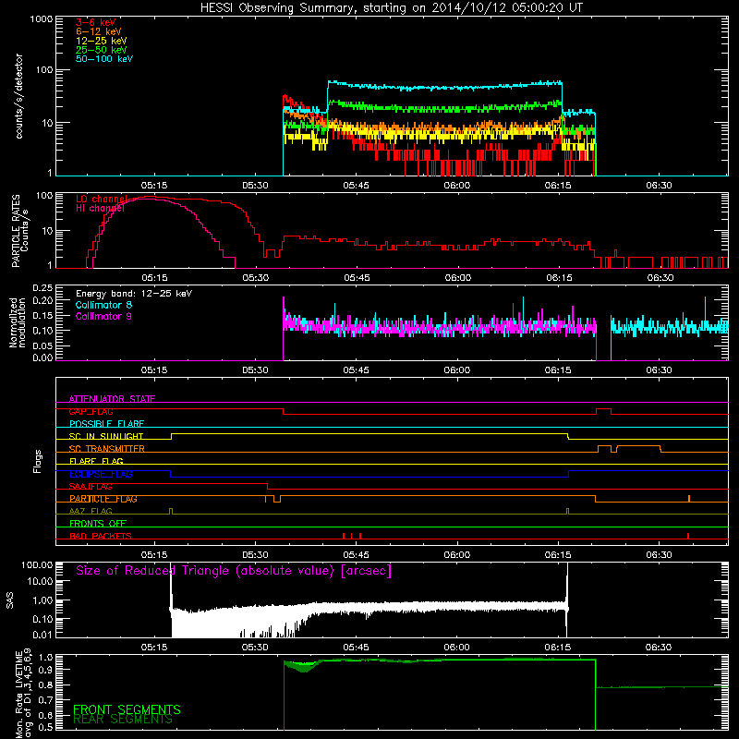The height and width of the screenshot is (739, 739).
Task: Click the counts/s/detector axis label
Action: pyautogui.click(x=18, y=96)
